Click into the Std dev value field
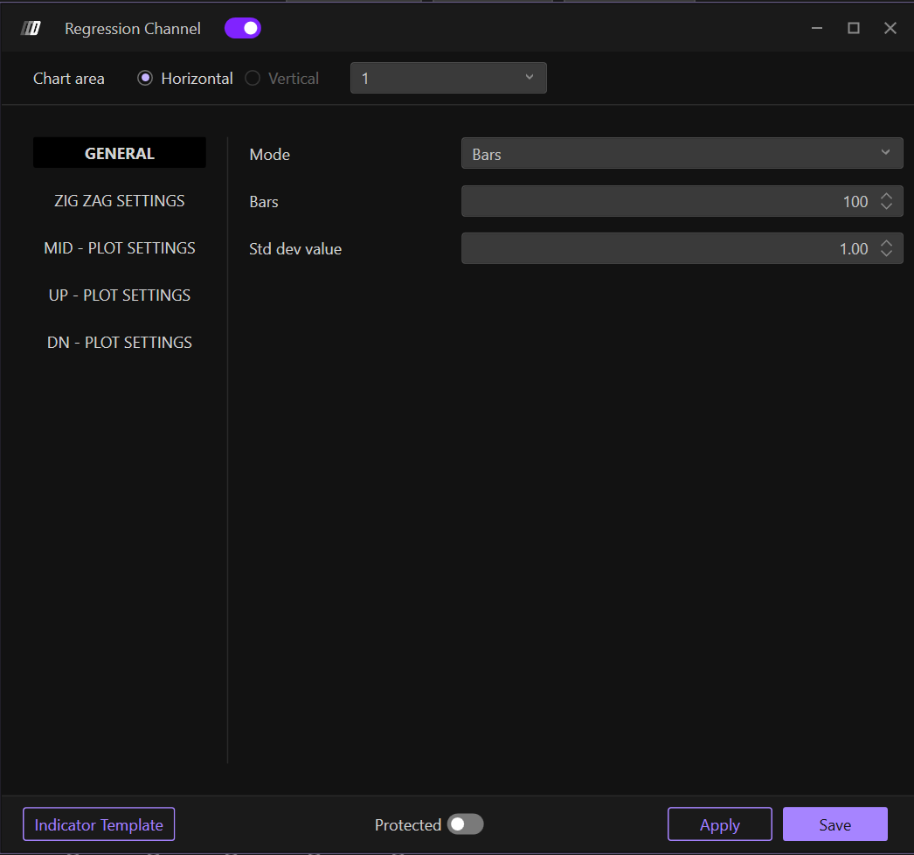914x855 pixels. click(664, 249)
